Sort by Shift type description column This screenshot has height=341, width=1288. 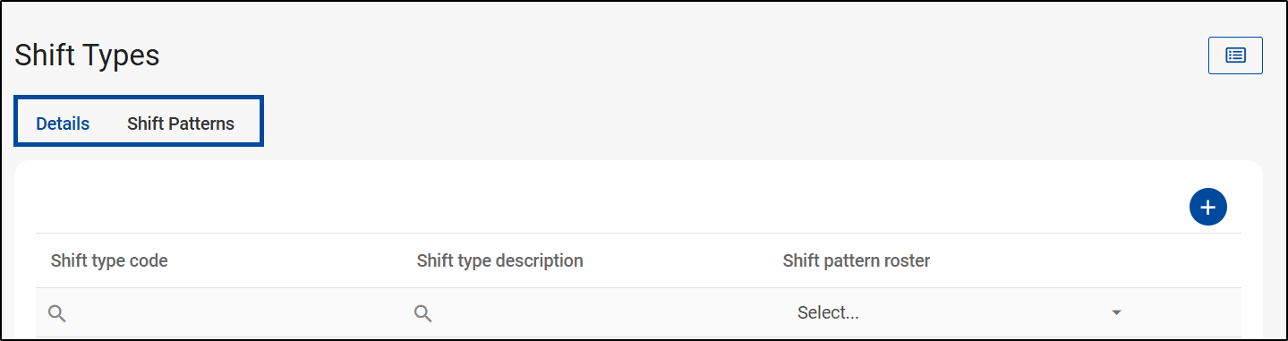[x=499, y=261]
